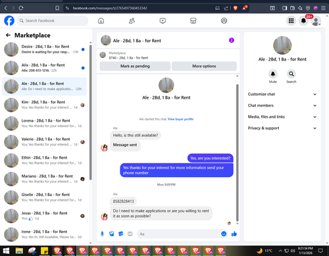Viewport: 329px width, 256px height.
Task: Click the phone number message 8582828413
Action: pos(123,201)
